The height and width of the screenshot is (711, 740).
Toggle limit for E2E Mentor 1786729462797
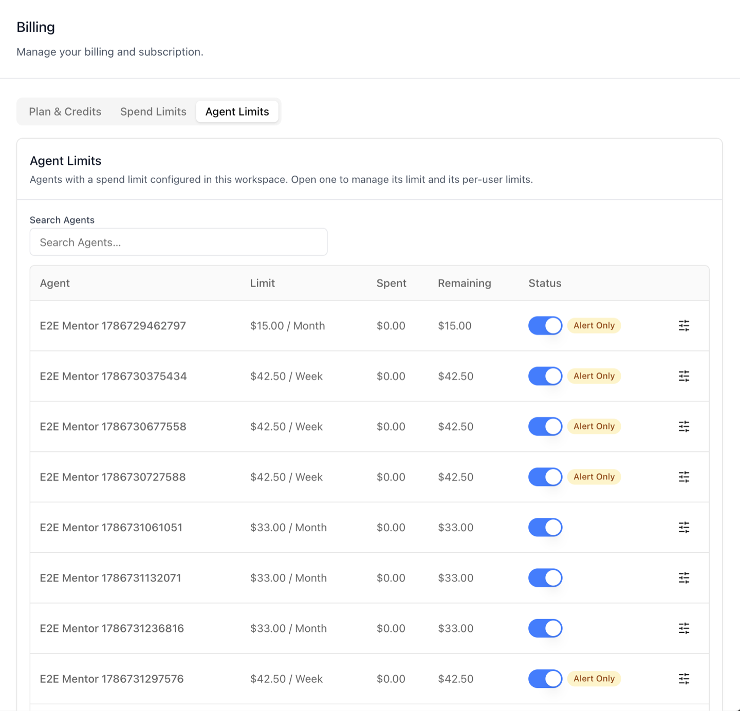(x=545, y=326)
